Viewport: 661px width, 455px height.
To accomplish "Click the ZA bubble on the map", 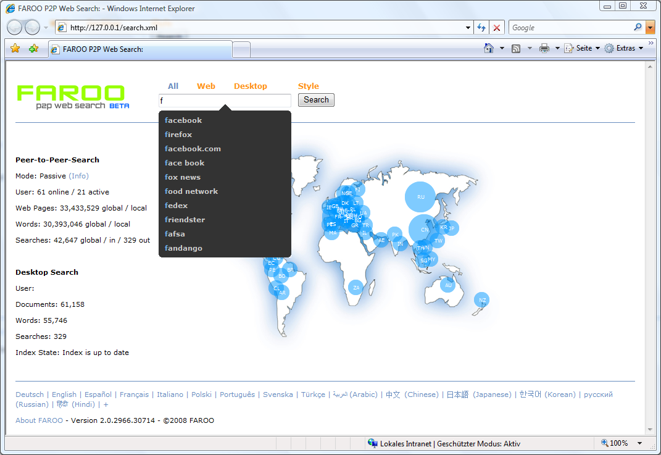I will pos(355,288).
